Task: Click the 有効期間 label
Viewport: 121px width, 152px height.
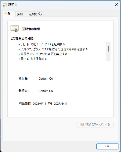Action: (25, 104)
